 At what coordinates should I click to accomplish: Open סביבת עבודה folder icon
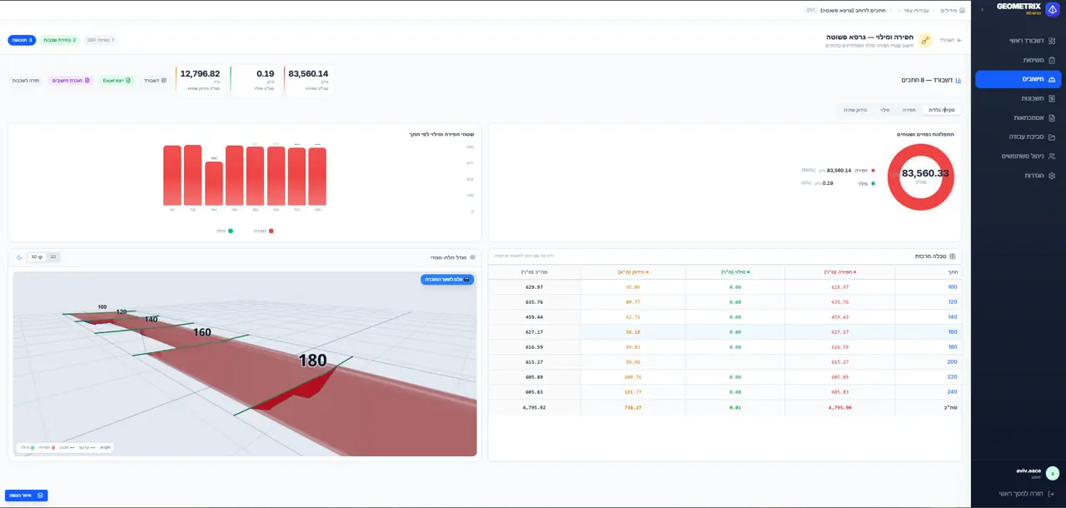1052,137
